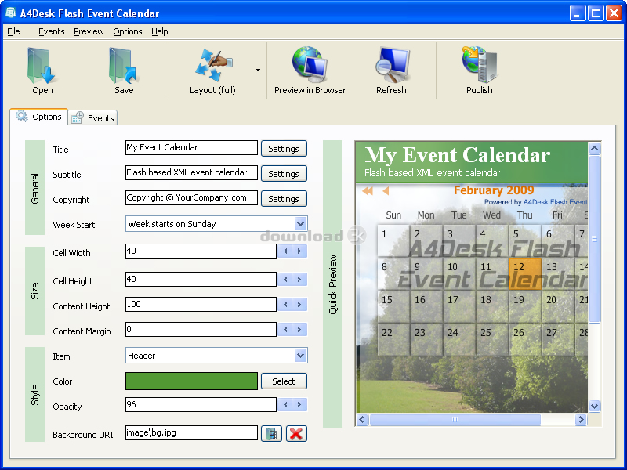Decrease Cell Height value
627x470 pixels.
click(x=285, y=279)
